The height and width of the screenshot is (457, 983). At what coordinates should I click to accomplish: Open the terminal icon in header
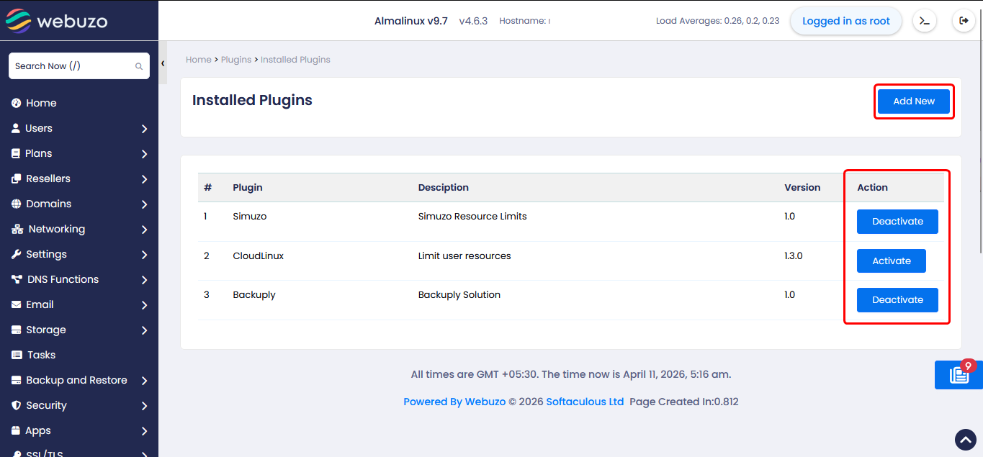point(925,21)
